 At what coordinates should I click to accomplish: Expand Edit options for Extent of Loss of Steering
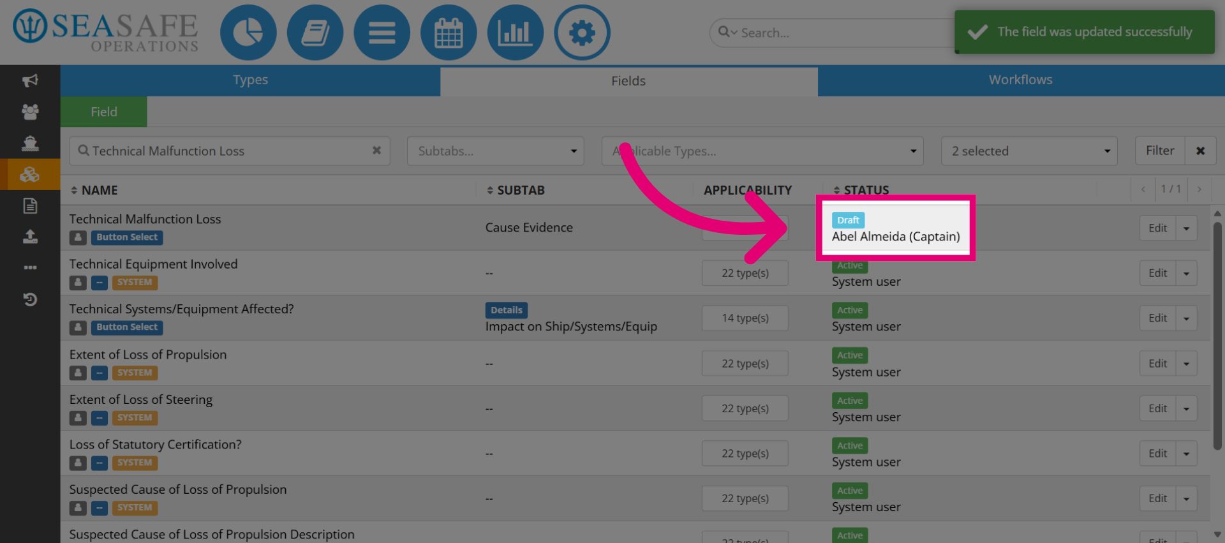coord(1186,408)
